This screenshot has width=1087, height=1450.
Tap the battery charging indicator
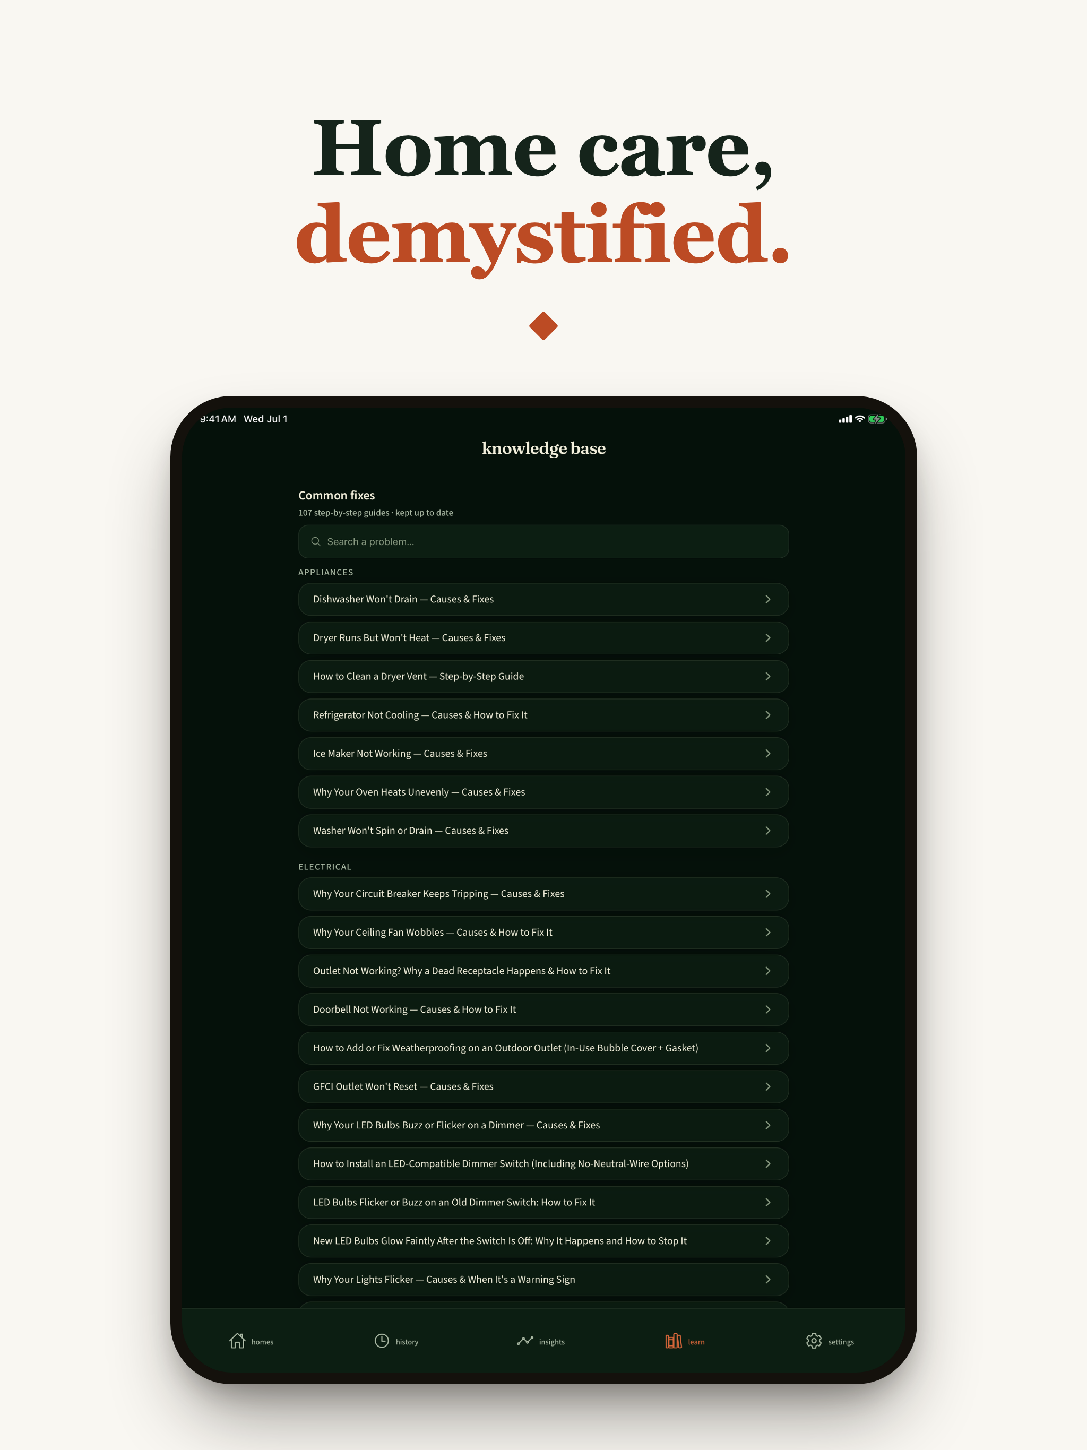(876, 419)
